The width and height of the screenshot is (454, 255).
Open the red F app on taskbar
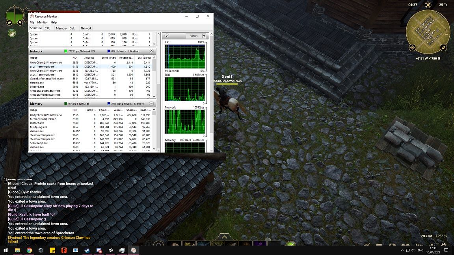coord(64,250)
